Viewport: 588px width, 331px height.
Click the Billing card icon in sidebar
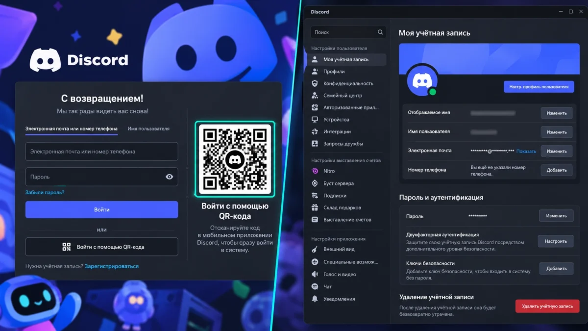click(x=315, y=220)
